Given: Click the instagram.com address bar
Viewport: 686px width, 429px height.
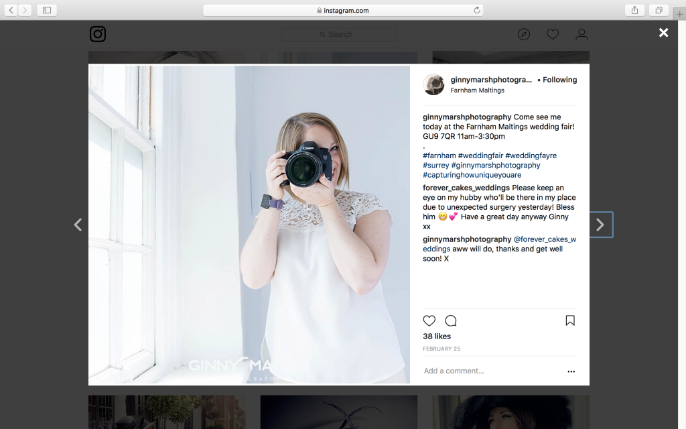Looking at the screenshot, I should pyautogui.click(x=343, y=10).
